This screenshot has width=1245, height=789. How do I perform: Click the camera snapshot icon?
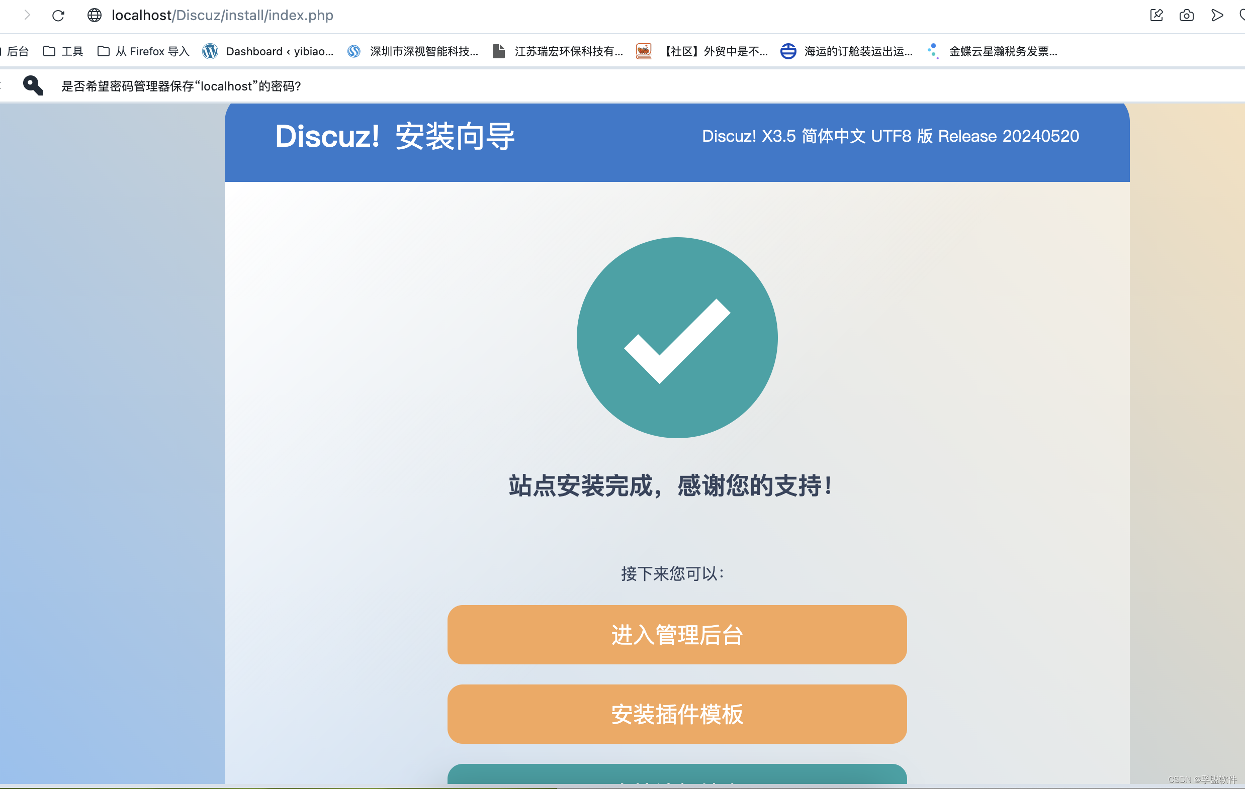pyautogui.click(x=1186, y=16)
